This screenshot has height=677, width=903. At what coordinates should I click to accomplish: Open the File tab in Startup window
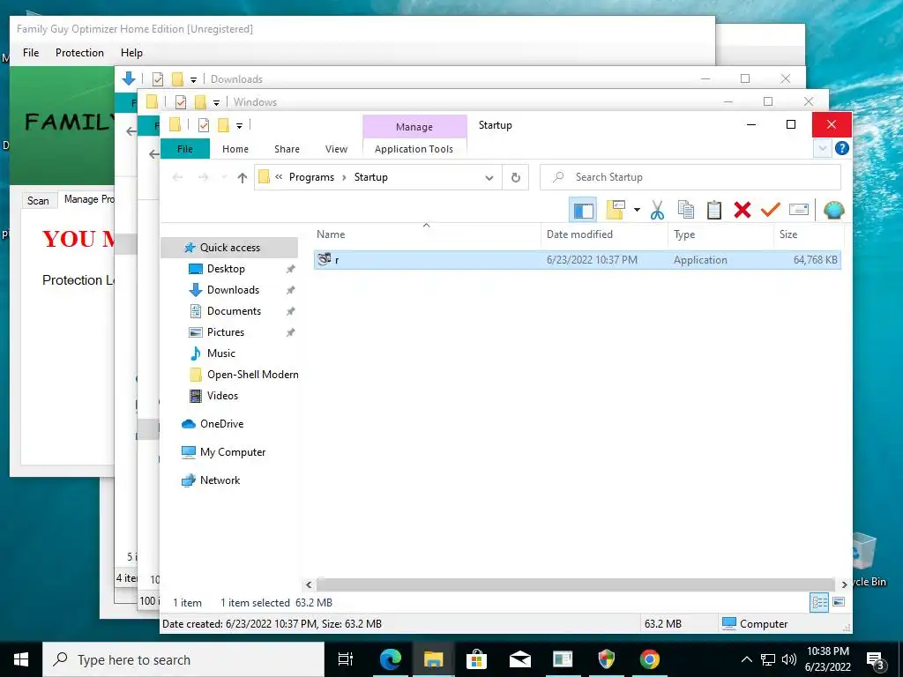coord(185,148)
